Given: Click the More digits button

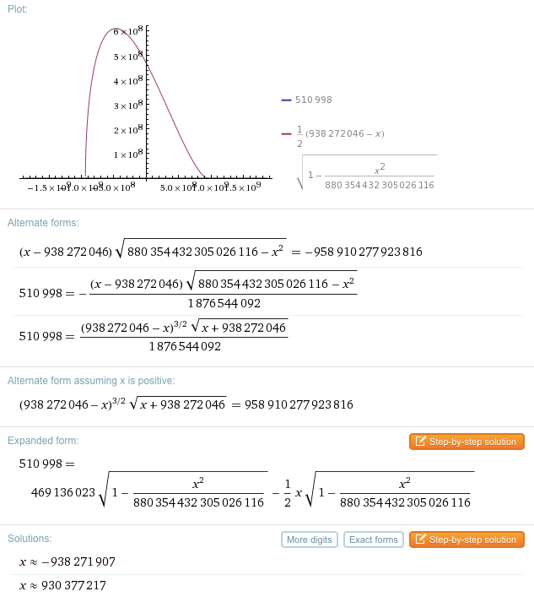Looking at the screenshot, I should 310,540.
